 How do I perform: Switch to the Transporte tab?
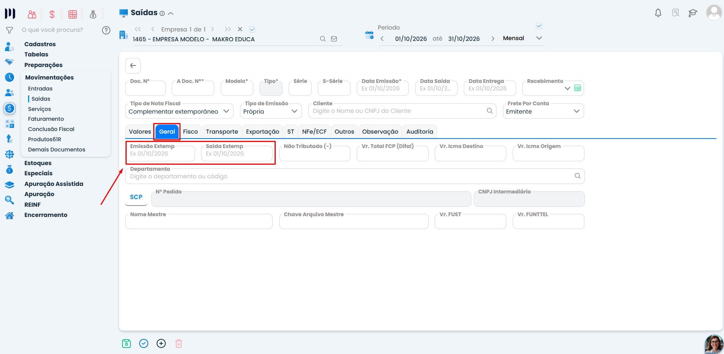tap(222, 132)
